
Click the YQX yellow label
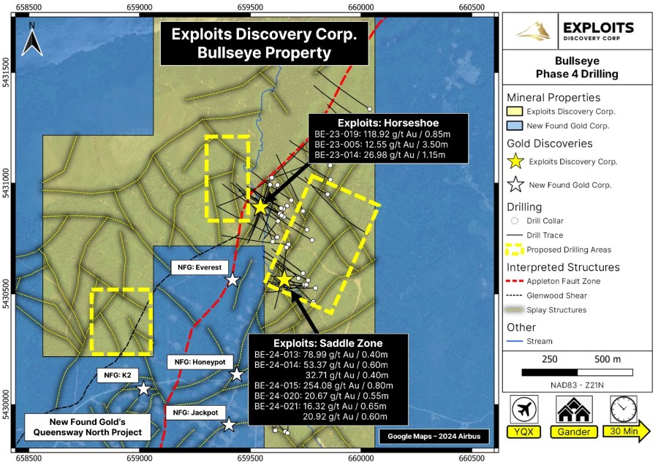pyautogui.click(x=523, y=432)
